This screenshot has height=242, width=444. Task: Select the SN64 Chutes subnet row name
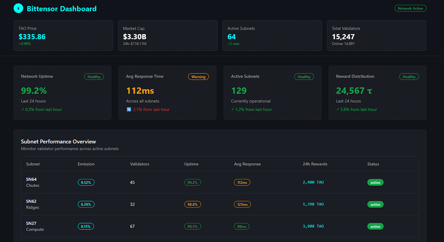(33, 182)
